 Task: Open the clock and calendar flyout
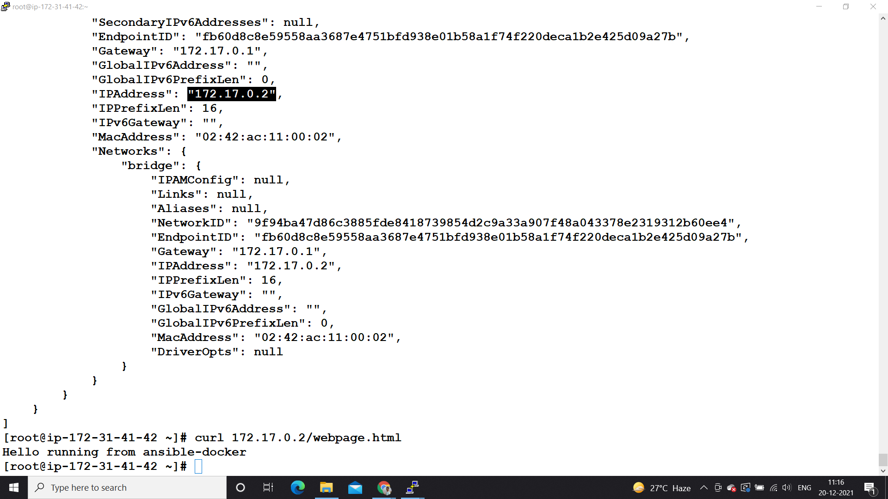click(837, 487)
